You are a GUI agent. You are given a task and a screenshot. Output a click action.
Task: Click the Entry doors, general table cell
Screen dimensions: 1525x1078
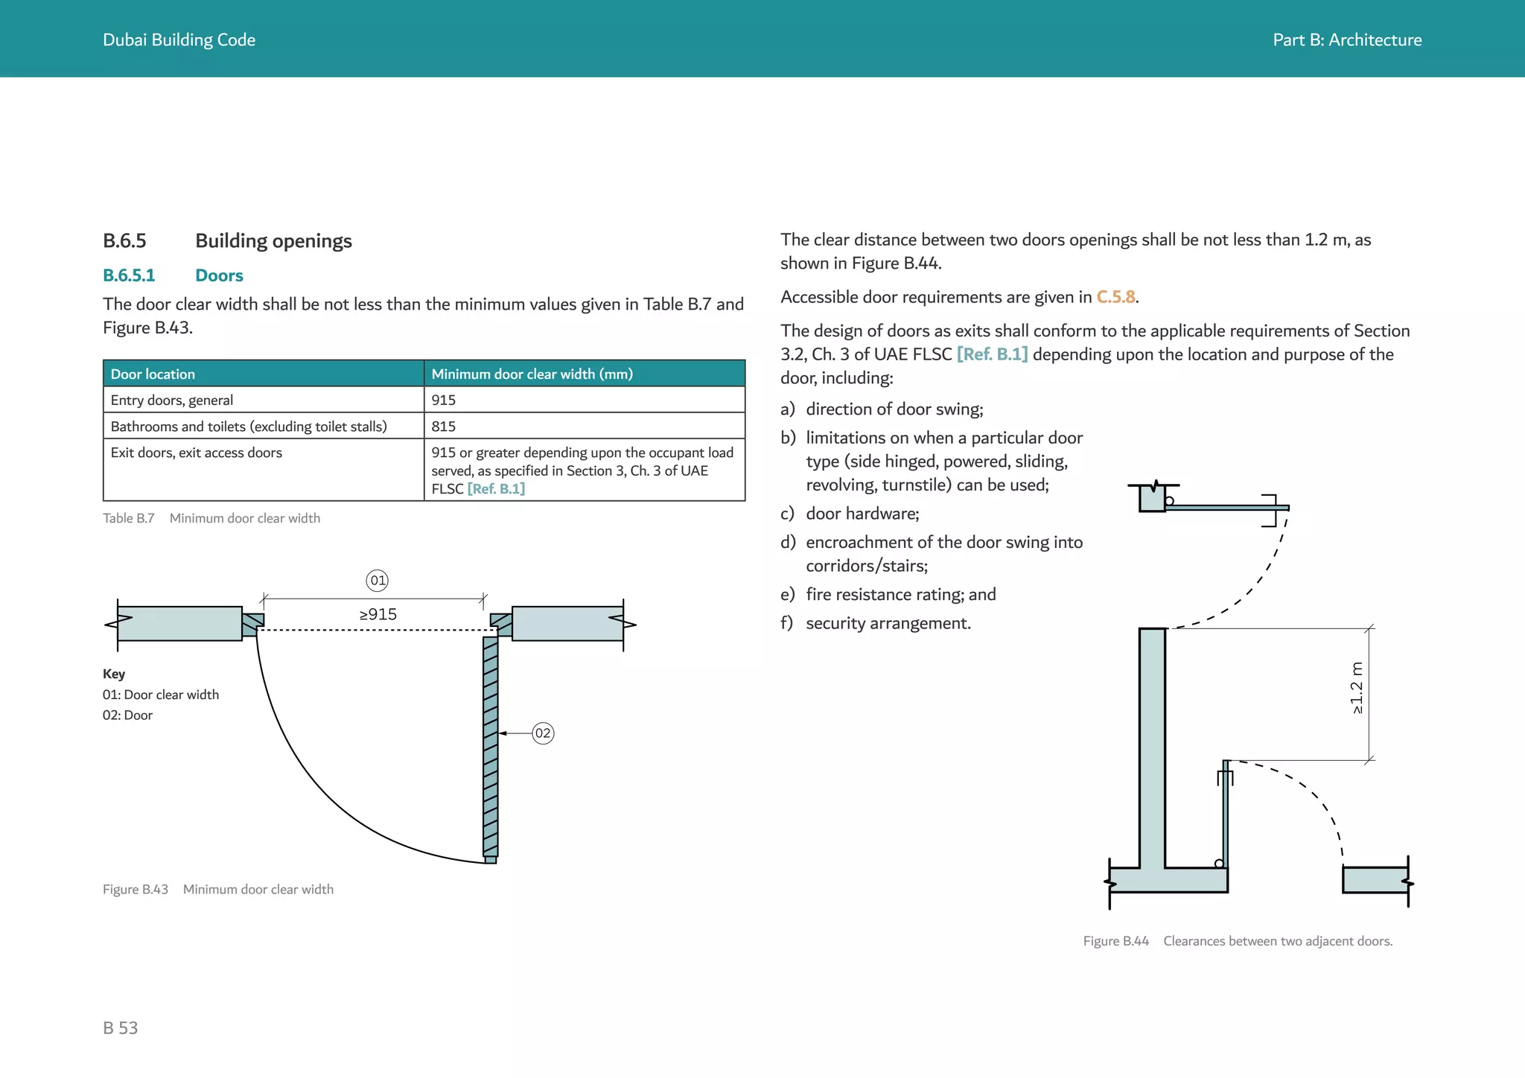pos(172,401)
